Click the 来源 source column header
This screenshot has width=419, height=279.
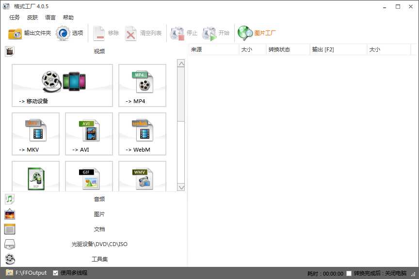tap(214, 50)
